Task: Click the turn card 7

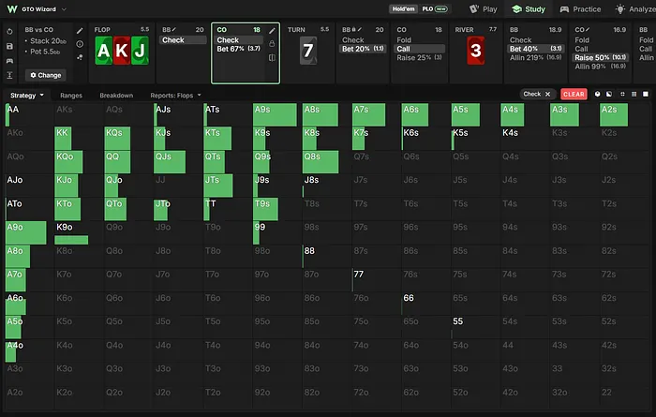Action: pos(308,51)
